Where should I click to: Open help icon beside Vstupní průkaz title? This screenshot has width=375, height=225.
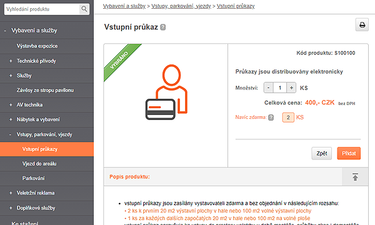pyautogui.click(x=162, y=27)
